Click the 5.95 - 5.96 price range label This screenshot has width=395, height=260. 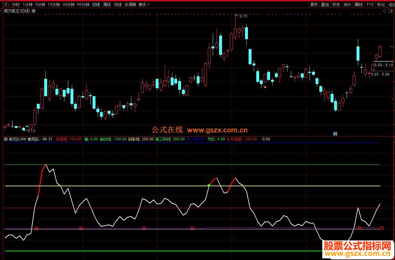380,74
